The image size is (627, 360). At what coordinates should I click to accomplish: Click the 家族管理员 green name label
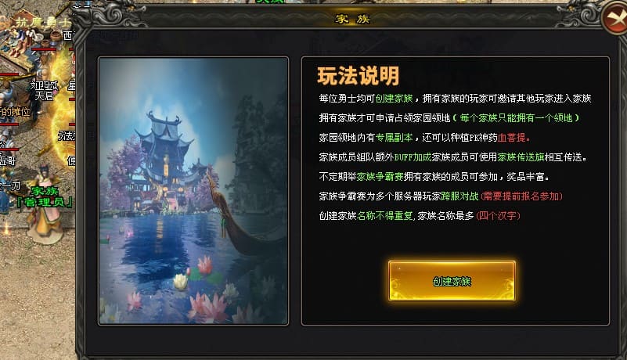coord(45,196)
